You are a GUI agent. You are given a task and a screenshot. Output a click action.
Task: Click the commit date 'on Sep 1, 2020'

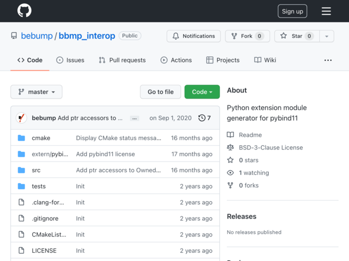pyautogui.click(x=171, y=118)
